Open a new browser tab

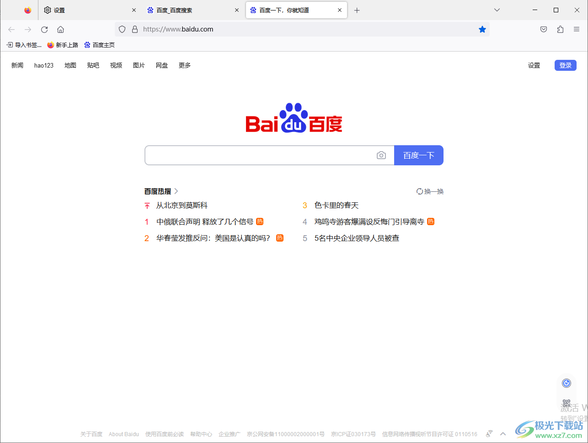pyautogui.click(x=357, y=10)
